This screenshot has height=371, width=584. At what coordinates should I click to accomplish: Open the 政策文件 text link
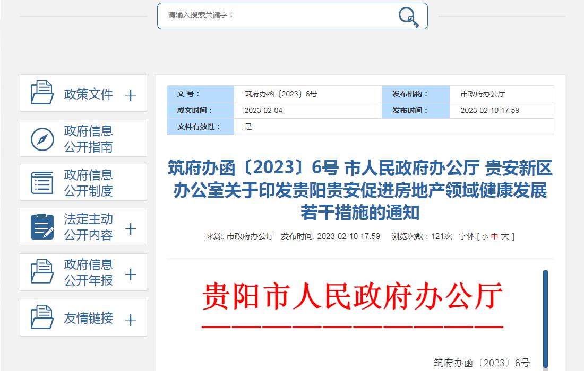click(88, 94)
